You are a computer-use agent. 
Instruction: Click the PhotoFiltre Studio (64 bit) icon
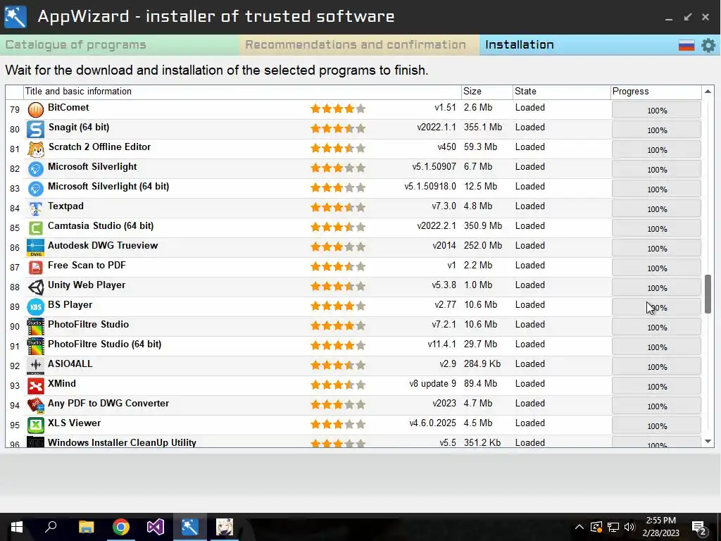35,347
